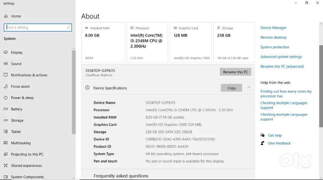Image resolution: width=323 pixels, height=180 pixels.
Task: Click the Processor card icon
Action: tap(132, 28)
